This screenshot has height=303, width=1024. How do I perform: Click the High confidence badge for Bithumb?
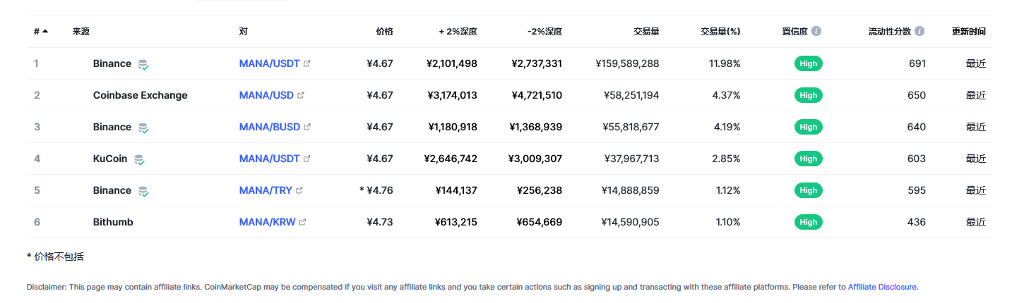809,222
